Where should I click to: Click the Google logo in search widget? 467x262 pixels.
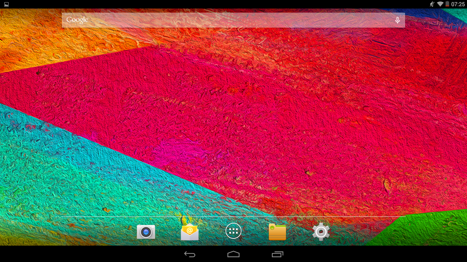(77, 20)
